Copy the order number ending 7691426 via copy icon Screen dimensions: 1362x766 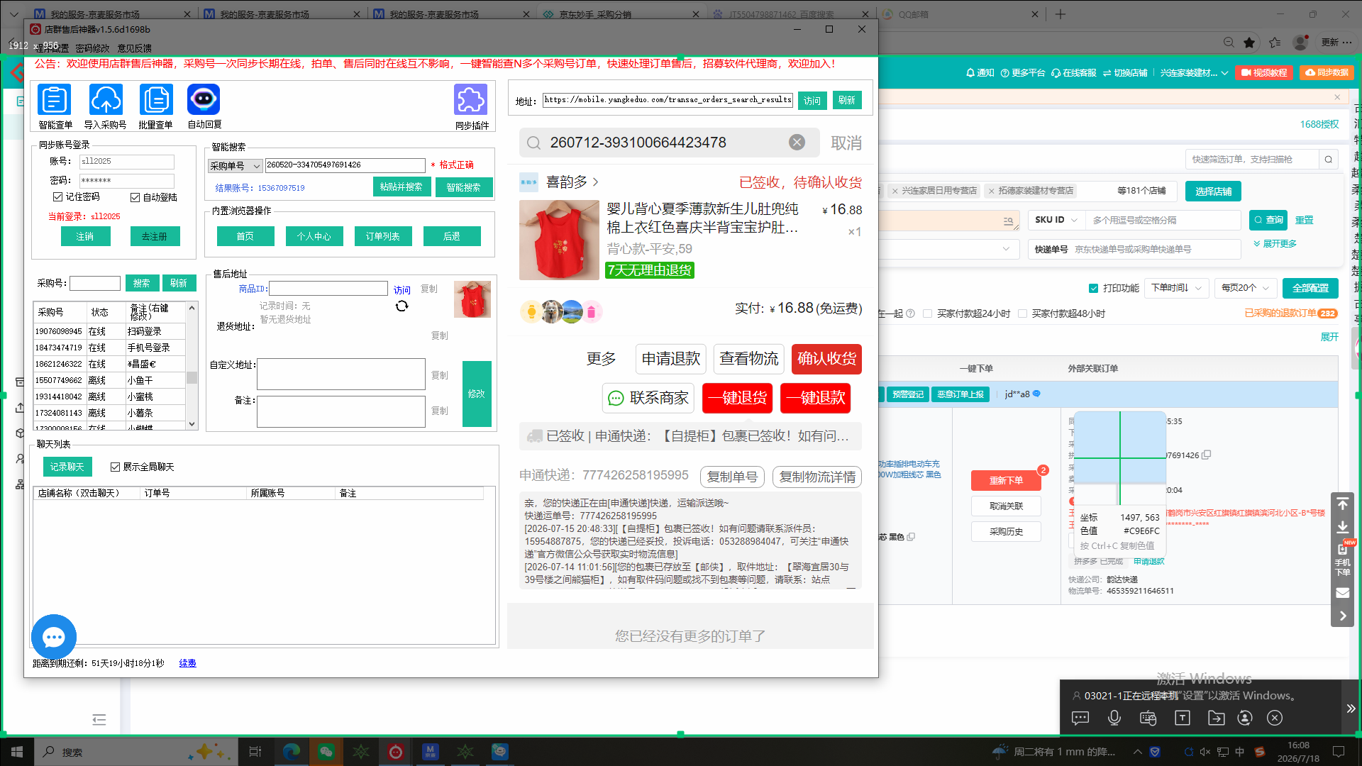[1207, 455]
